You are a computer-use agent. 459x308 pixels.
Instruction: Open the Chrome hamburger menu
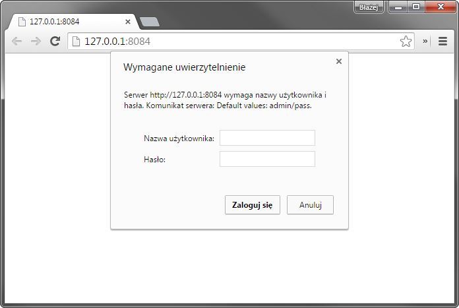[443, 42]
